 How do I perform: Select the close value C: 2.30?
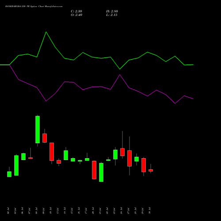[76, 11]
